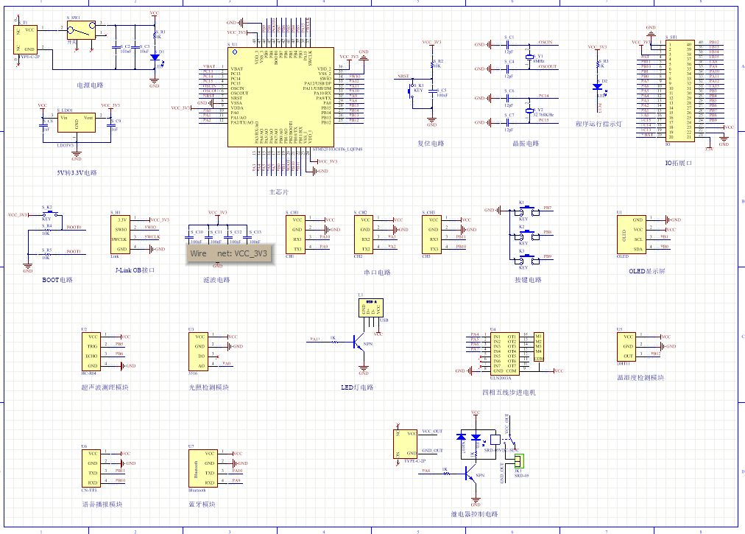745x534 pixels.
Task: Select the S_ST1 IO expansion header
Action: [680, 89]
